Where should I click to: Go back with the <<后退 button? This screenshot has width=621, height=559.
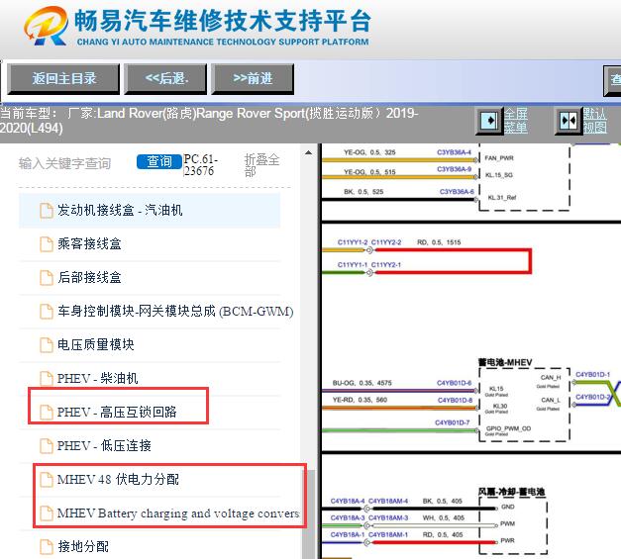pyautogui.click(x=166, y=79)
